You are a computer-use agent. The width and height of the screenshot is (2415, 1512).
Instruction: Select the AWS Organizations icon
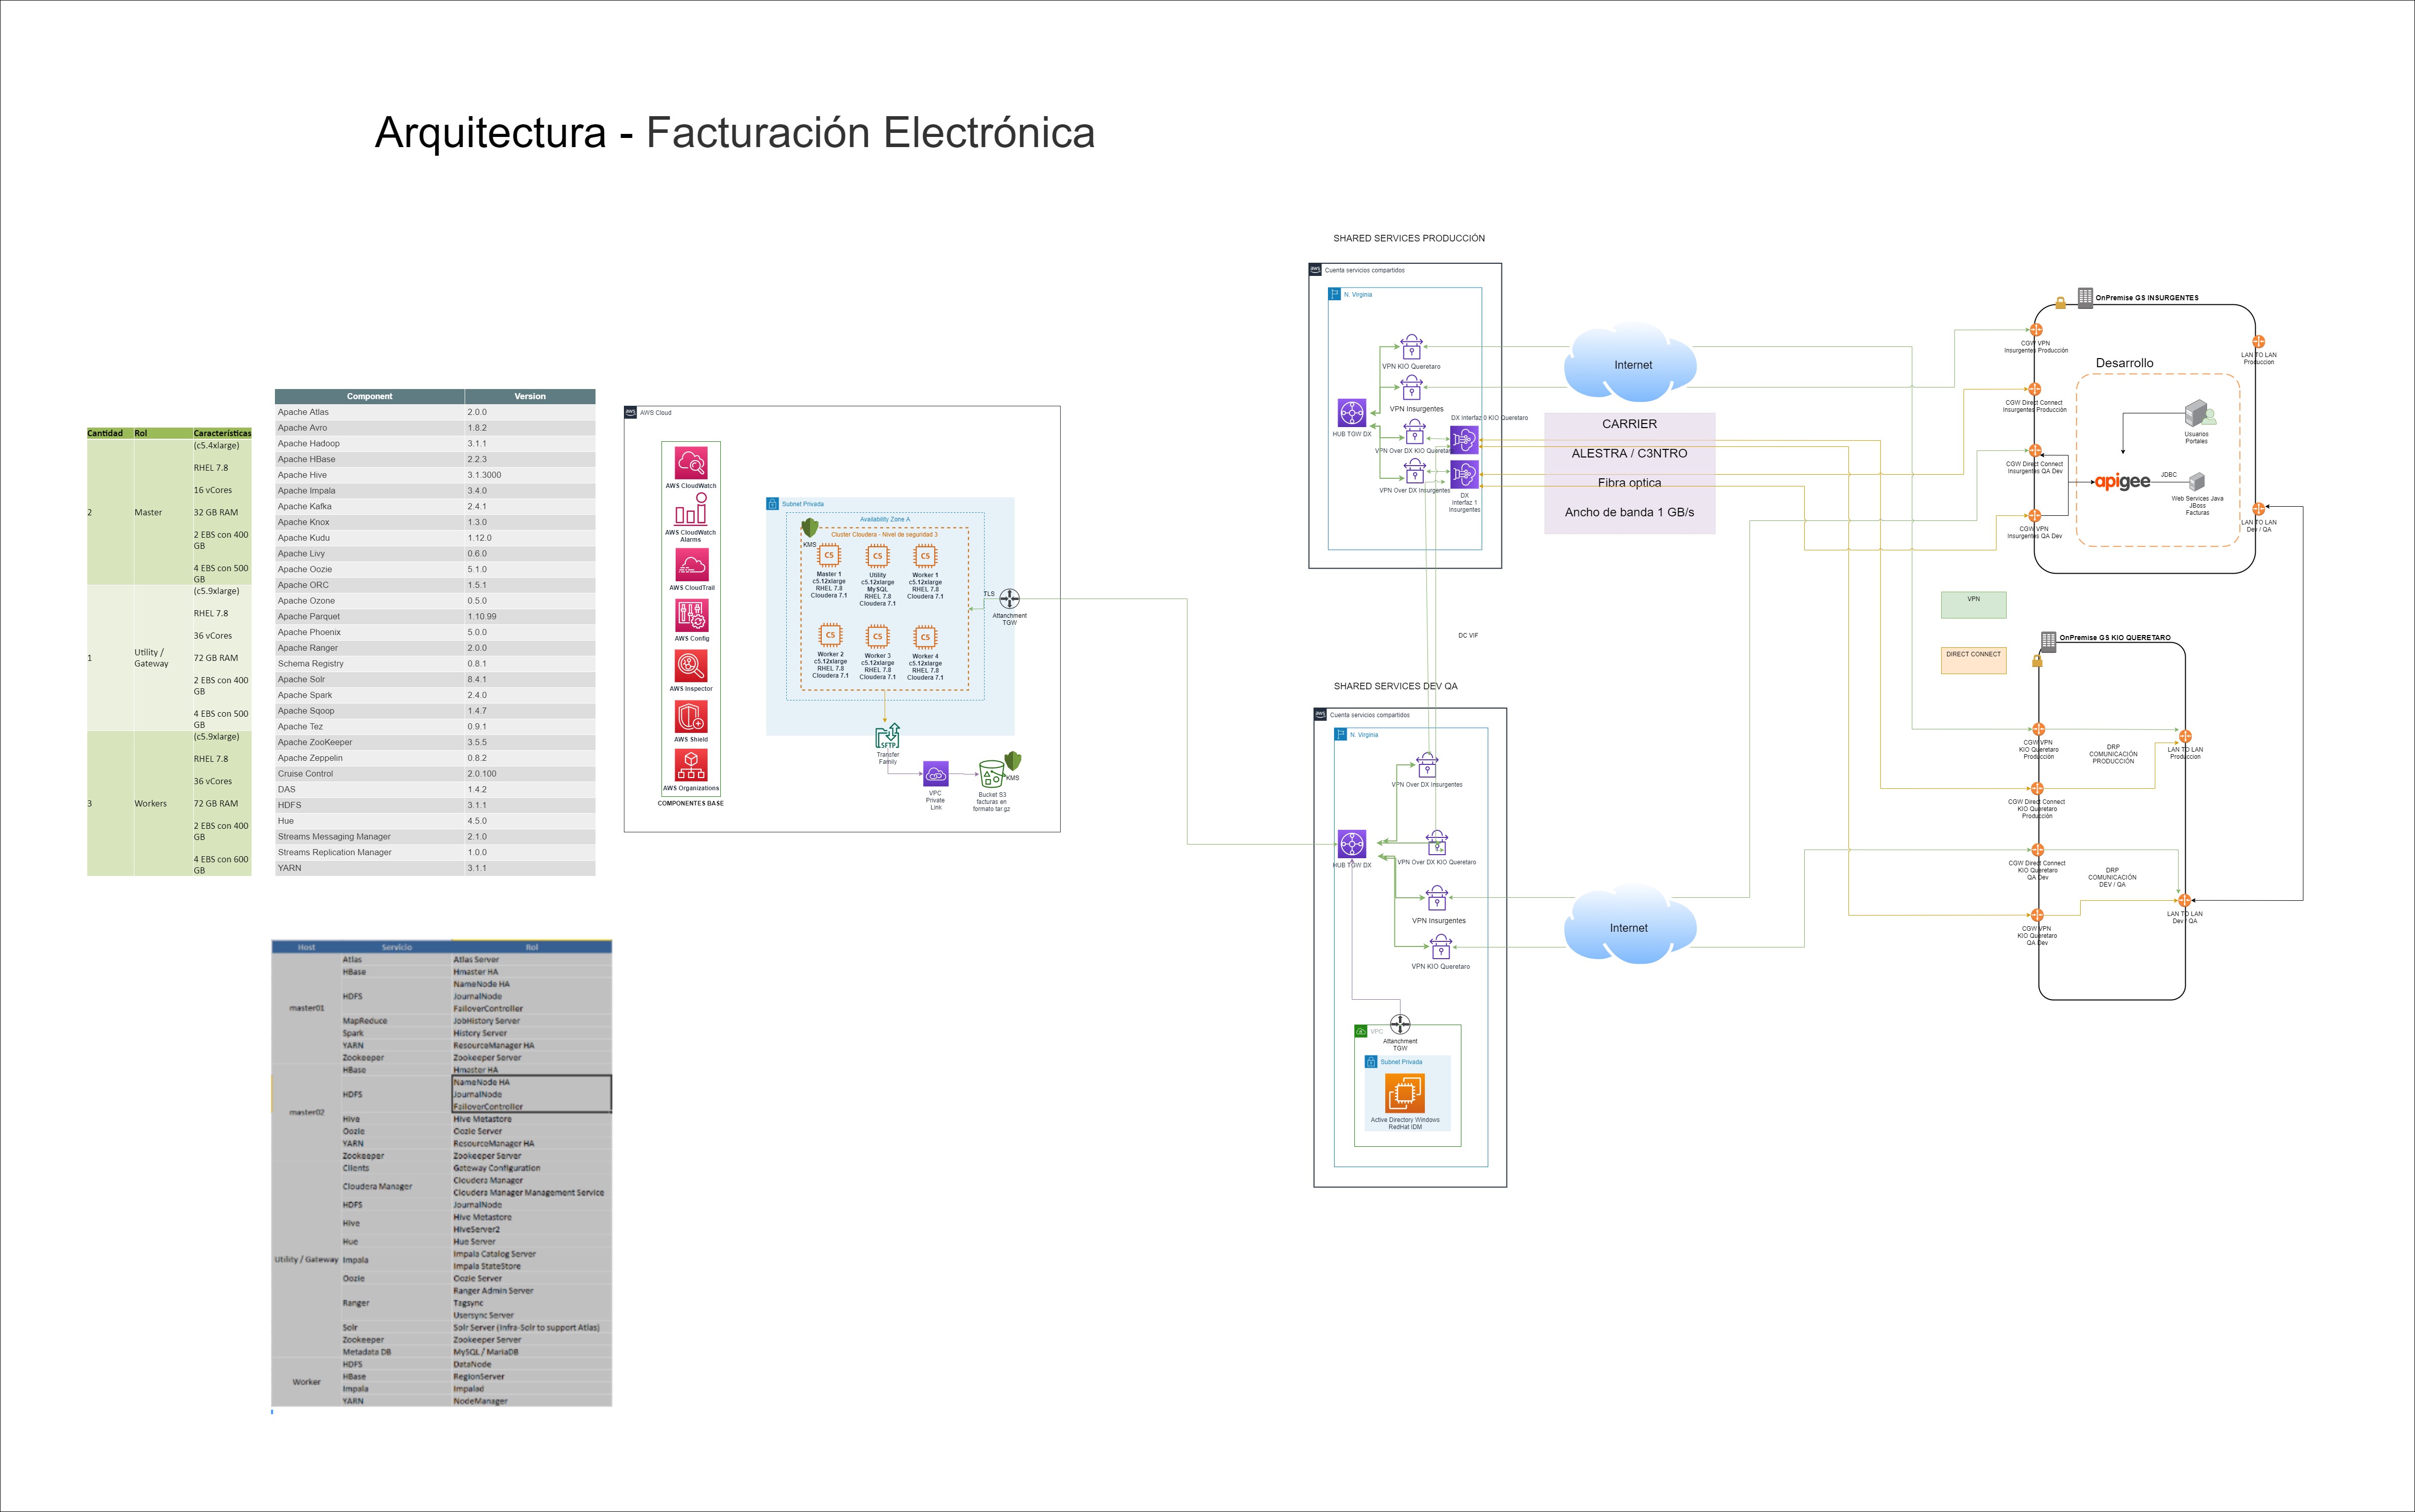coord(691,765)
